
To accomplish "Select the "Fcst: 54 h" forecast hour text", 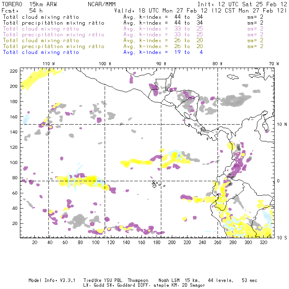I will (22, 11).
